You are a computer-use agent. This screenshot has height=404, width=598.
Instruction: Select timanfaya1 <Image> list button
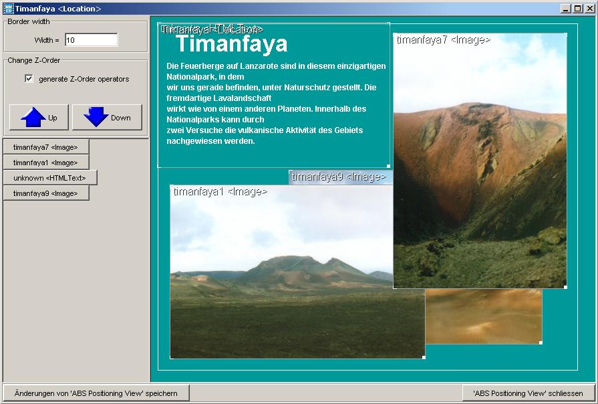46,163
